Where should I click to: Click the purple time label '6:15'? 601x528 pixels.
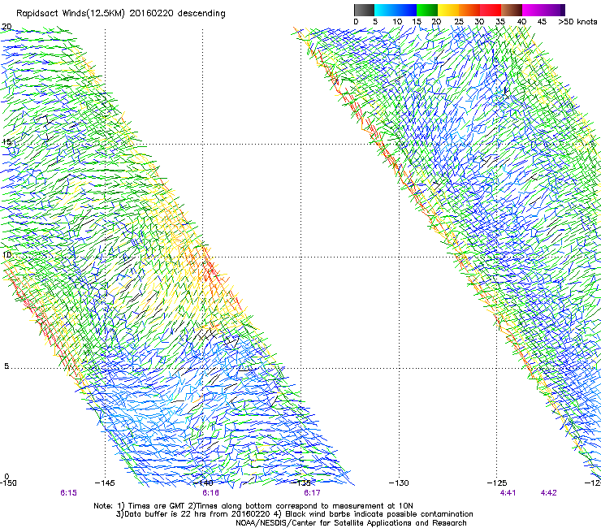tap(68, 493)
